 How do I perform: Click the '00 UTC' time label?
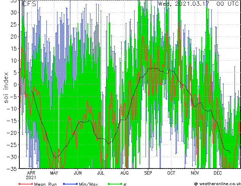pyautogui.click(x=227, y=3)
